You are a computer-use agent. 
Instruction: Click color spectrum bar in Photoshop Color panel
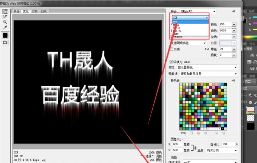coord(250,37)
